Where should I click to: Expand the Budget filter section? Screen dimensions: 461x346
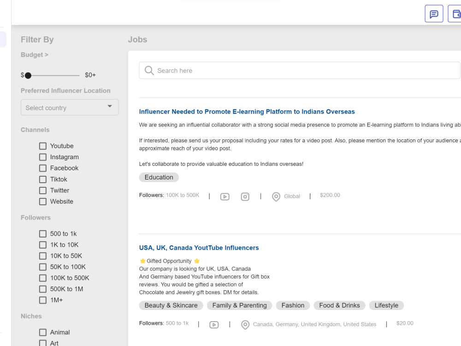pos(35,55)
